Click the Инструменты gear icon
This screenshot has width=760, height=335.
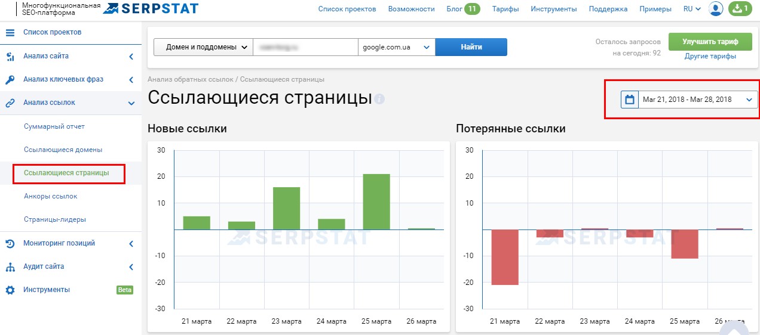10,290
